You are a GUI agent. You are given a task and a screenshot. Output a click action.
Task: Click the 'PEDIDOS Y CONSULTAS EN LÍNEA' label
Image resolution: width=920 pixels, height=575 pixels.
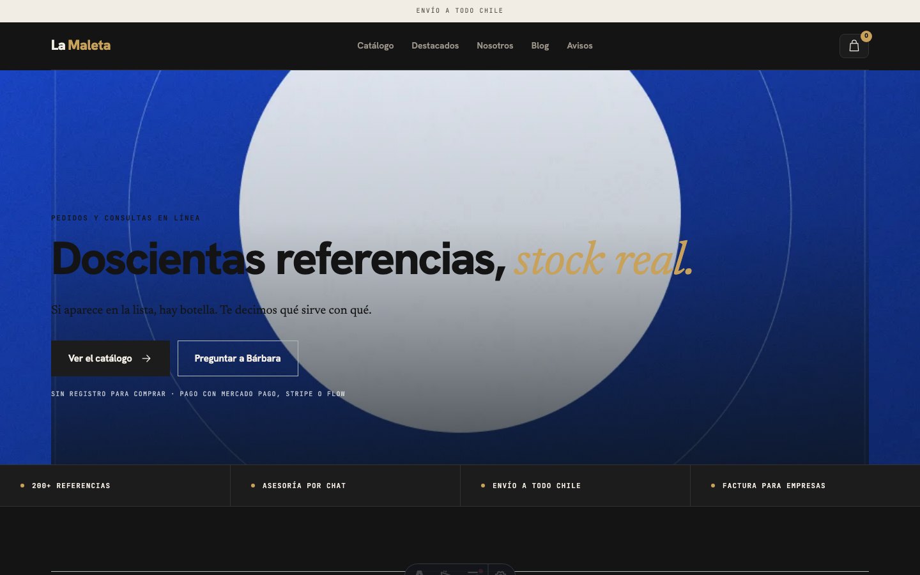126,218
